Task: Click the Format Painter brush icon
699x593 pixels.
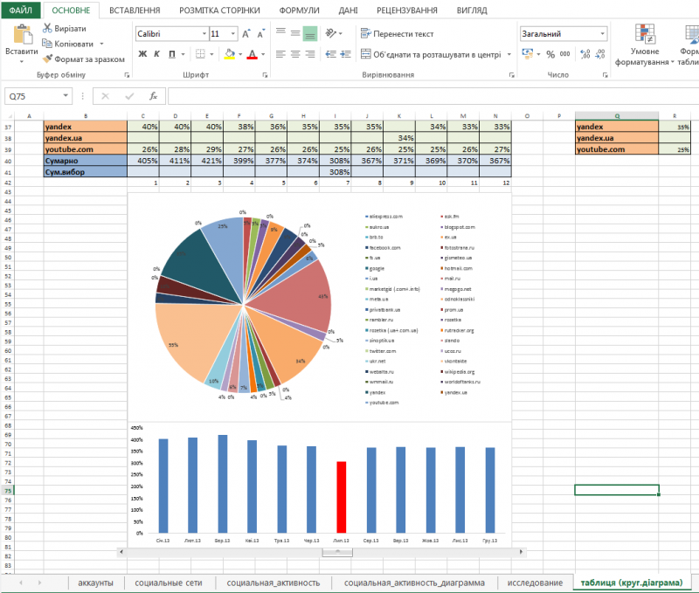Action: (48, 58)
